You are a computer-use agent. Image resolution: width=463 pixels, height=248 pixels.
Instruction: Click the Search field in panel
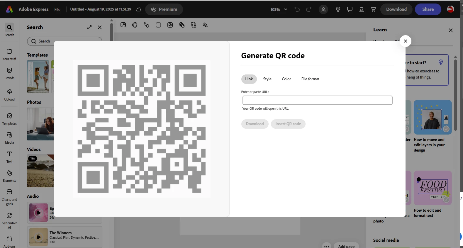pyautogui.click(x=65, y=41)
